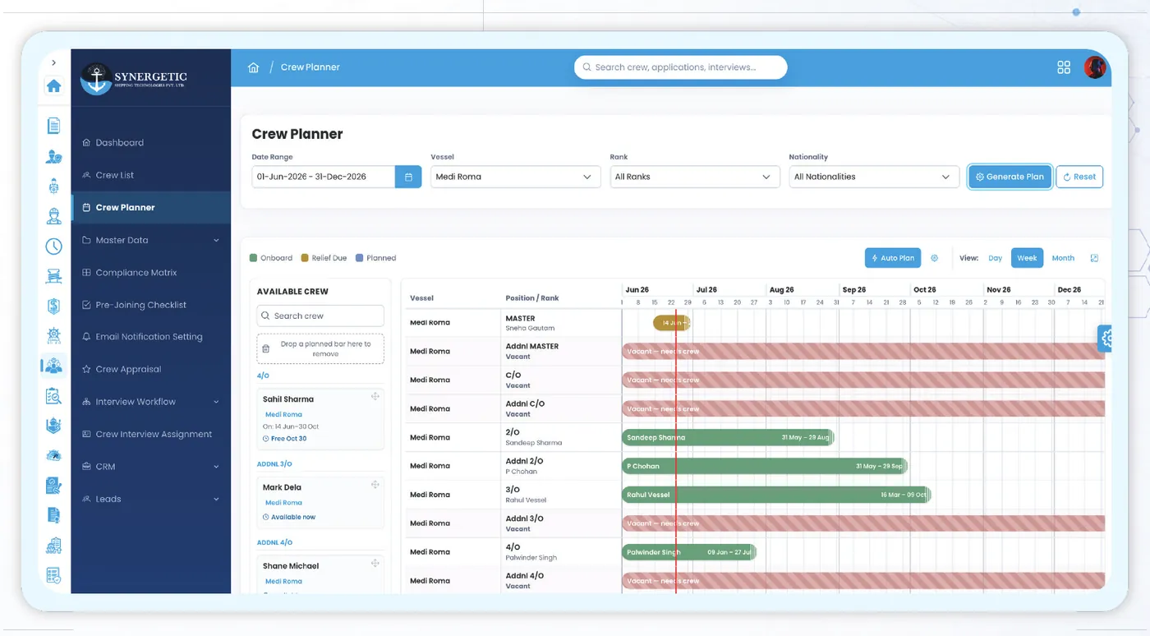
Task: Expand the sidebar with the top chevron arrow
Action: point(53,62)
